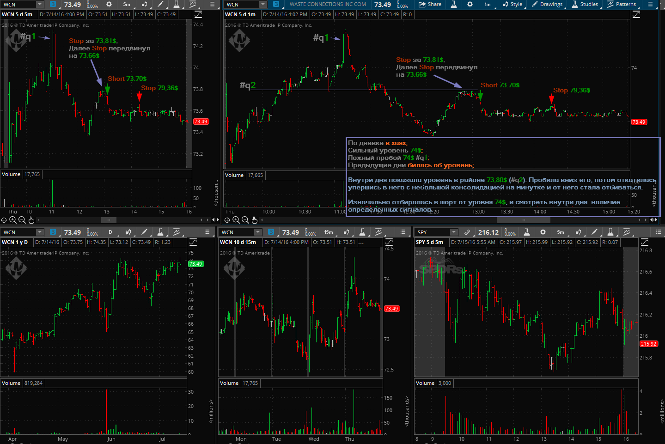The width and height of the screenshot is (665, 444).
Task: Open D timeframe selector in bottom-left chart
Action: [x=110, y=232]
